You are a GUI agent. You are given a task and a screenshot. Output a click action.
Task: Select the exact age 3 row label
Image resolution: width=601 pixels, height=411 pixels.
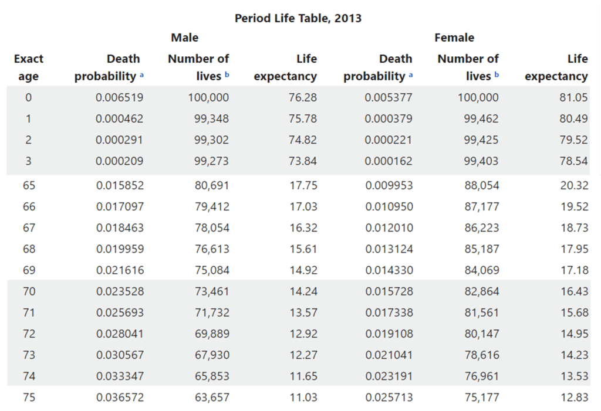coord(29,161)
